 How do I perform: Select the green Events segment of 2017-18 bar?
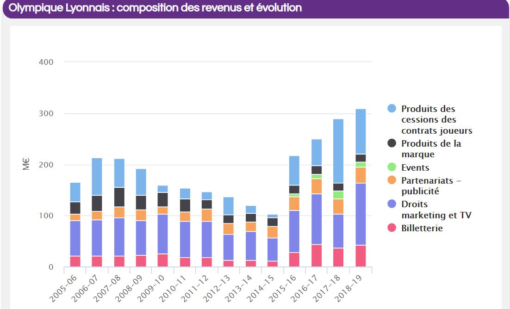(x=338, y=195)
